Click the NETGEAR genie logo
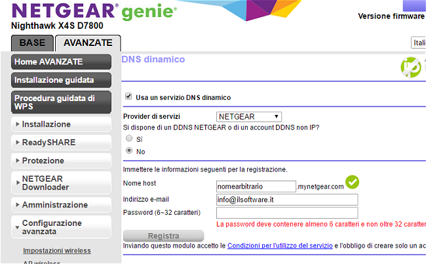Viewport: 426px width, 264px height. [x=94, y=11]
